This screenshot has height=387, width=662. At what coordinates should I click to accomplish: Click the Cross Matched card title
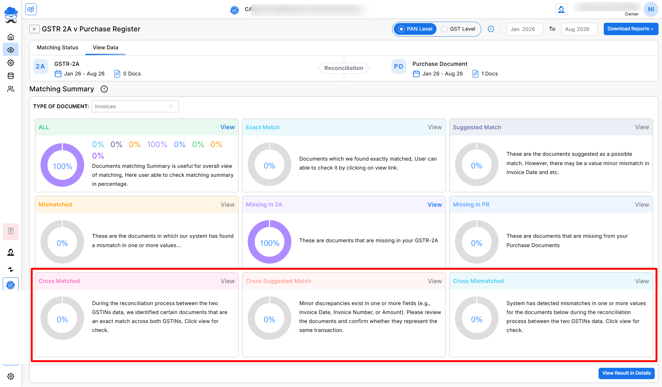click(x=59, y=281)
